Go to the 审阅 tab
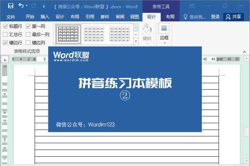Screen dimensions: 250x166 (120, 17)
